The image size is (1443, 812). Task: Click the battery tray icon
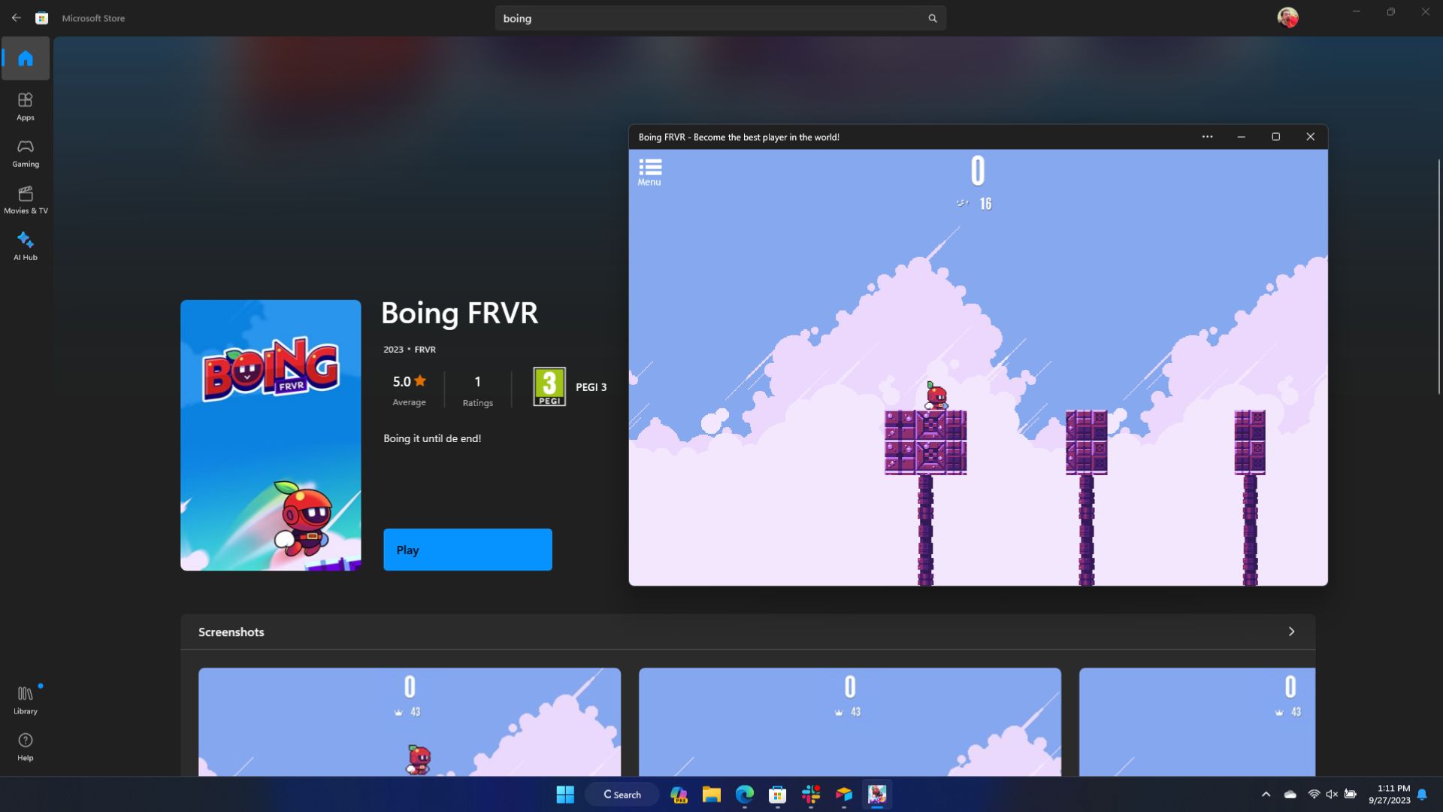coord(1351,795)
